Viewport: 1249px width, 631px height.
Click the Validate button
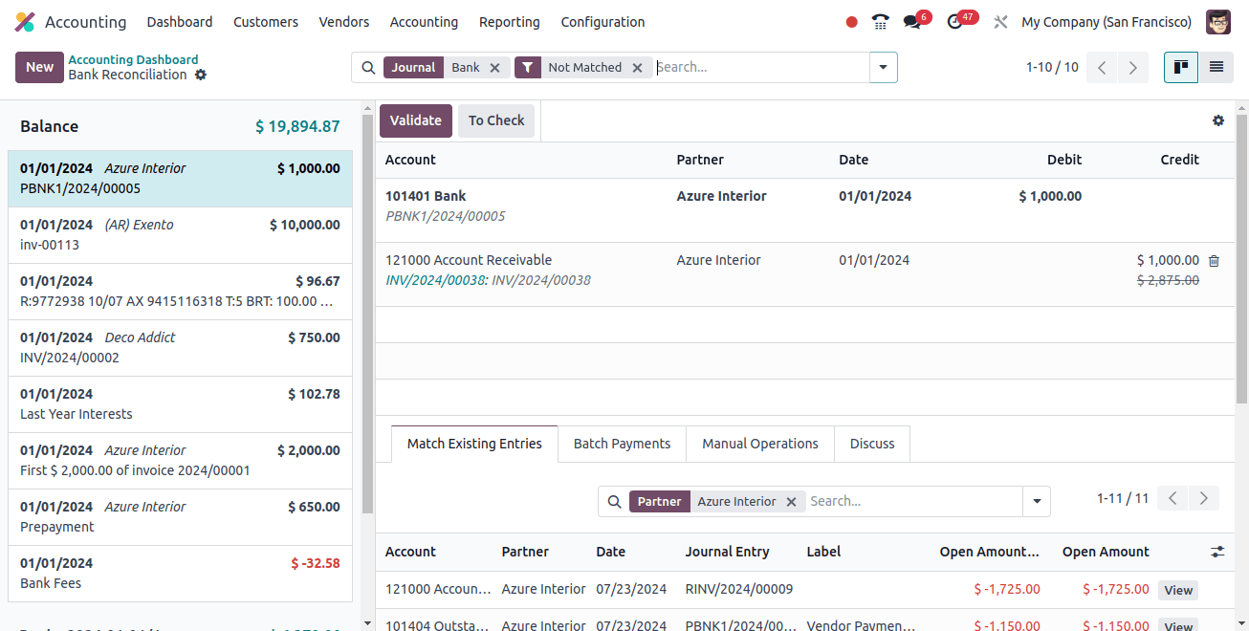[x=416, y=120]
